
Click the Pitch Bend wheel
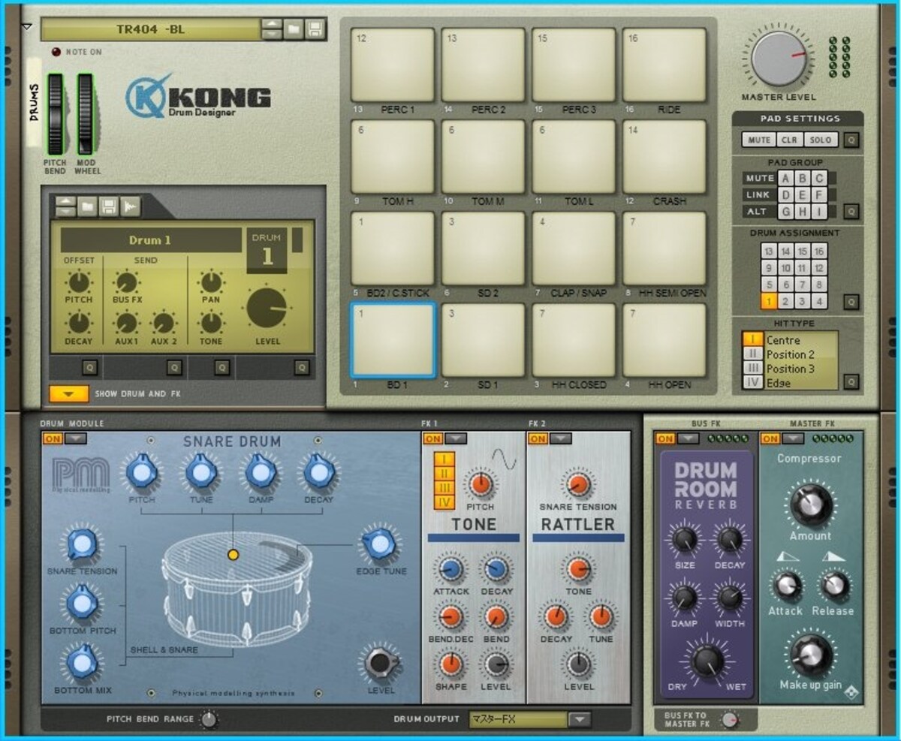click(x=56, y=114)
